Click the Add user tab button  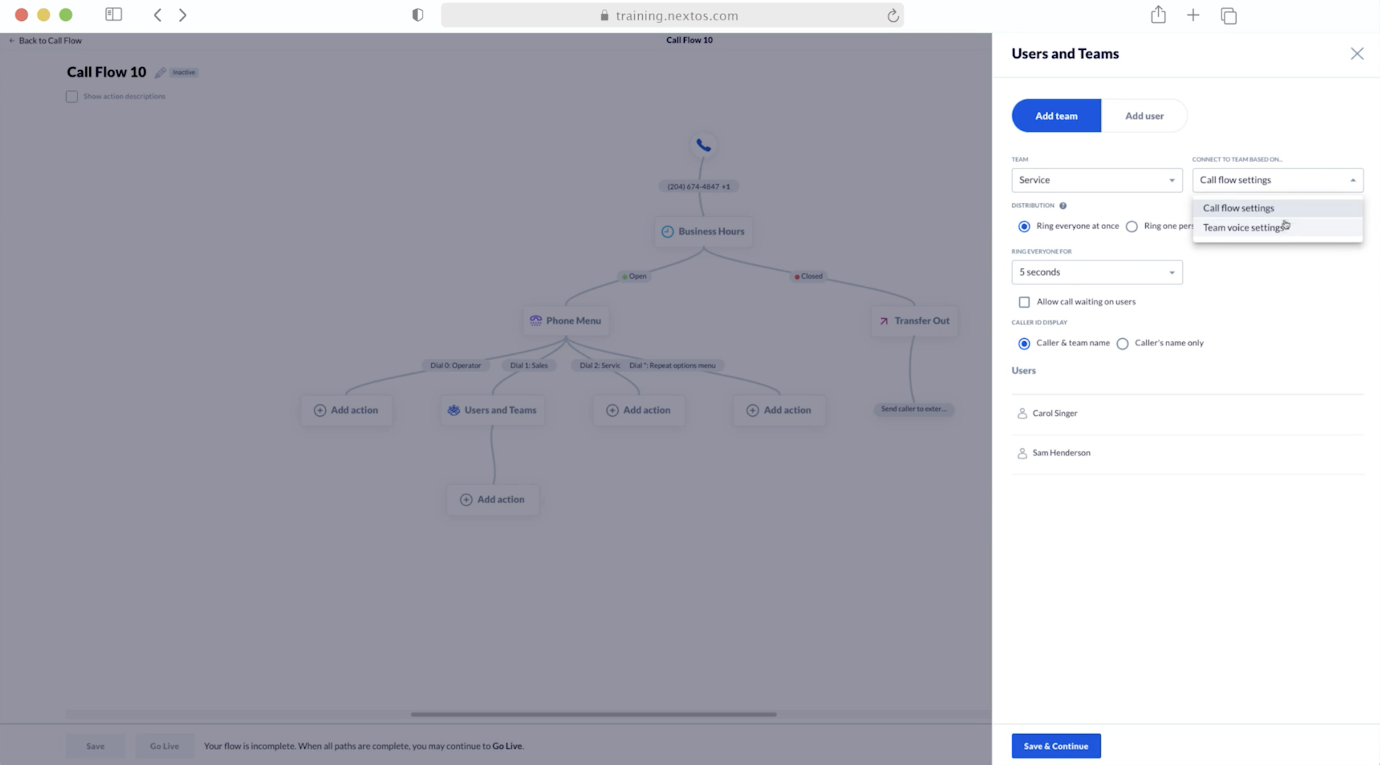point(1144,115)
